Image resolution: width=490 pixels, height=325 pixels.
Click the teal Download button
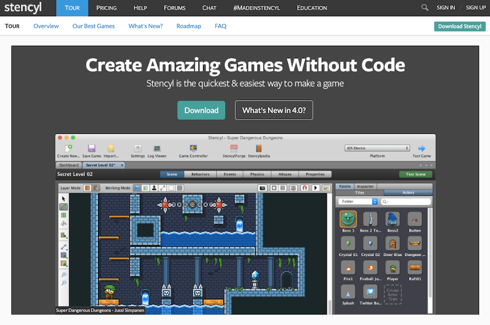coord(201,111)
